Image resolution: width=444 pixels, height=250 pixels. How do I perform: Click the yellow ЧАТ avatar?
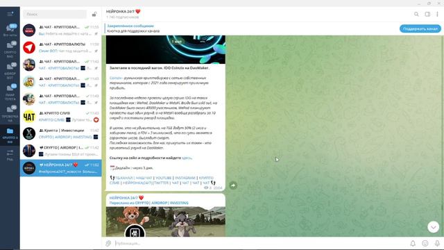[x=29, y=117]
